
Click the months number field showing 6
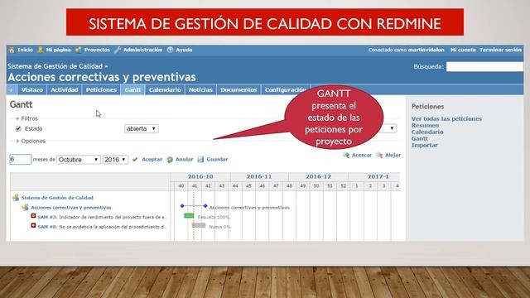point(20,160)
